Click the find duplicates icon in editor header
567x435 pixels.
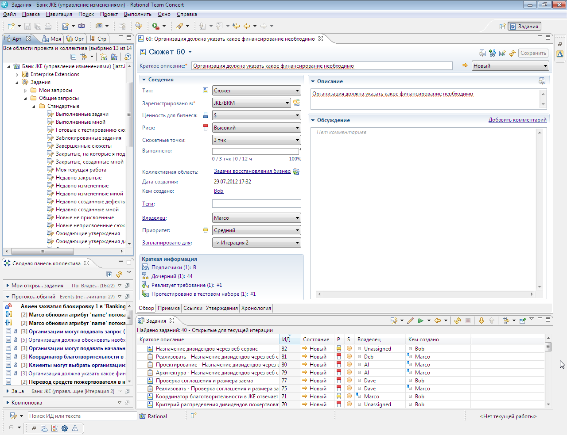tap(482, 53)
